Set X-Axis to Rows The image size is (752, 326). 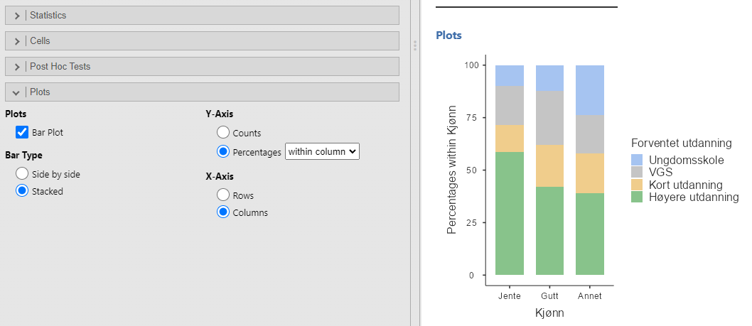tap(223, 195)
